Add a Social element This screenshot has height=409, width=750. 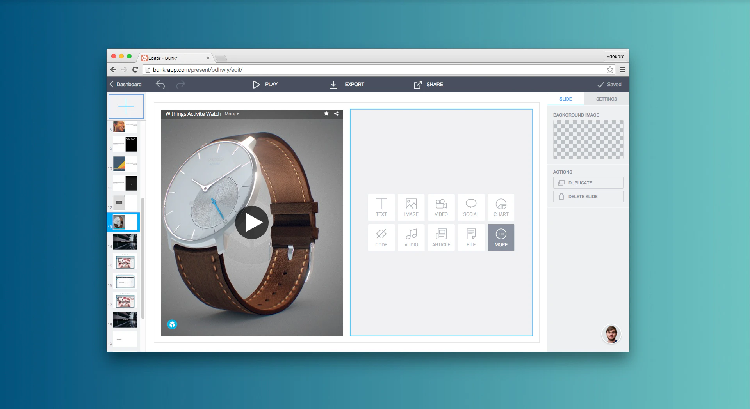coord(471,207)
